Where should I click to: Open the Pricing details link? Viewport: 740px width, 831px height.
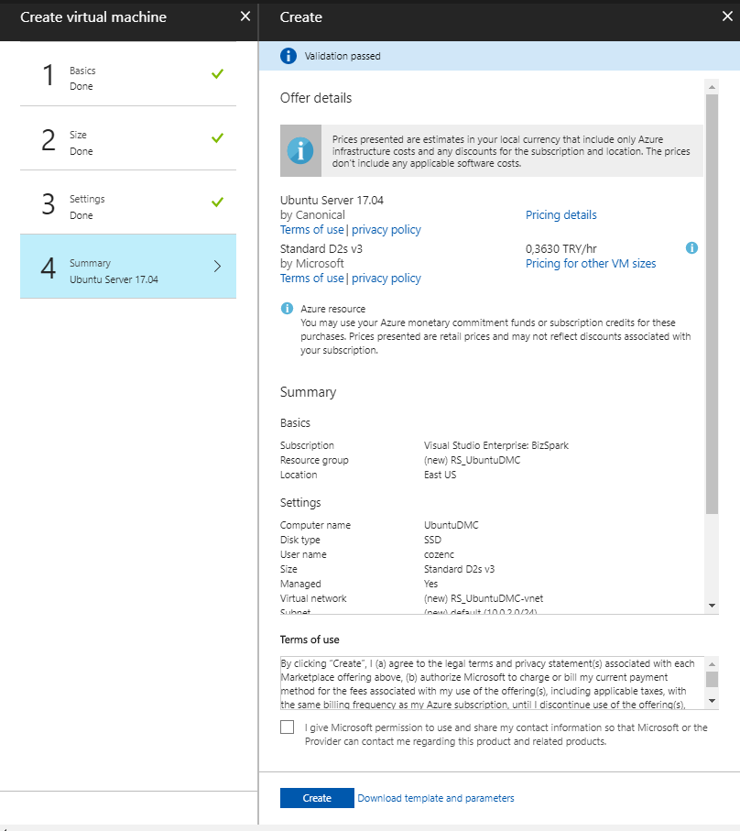[x=561, y=214]
